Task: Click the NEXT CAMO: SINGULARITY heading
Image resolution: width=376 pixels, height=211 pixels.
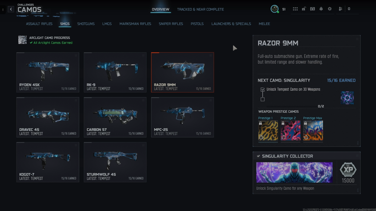Action: pyautogui.click(x=284, y=80)
